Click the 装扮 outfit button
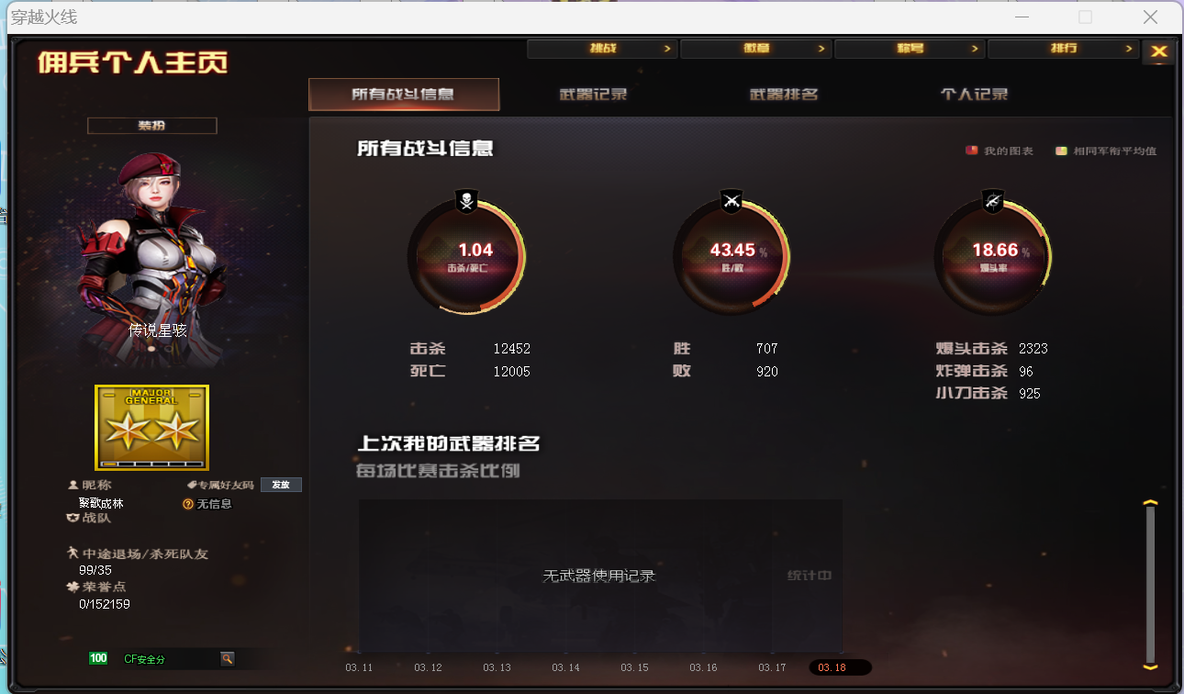The image size is (1184, 694). coord(152,126)
